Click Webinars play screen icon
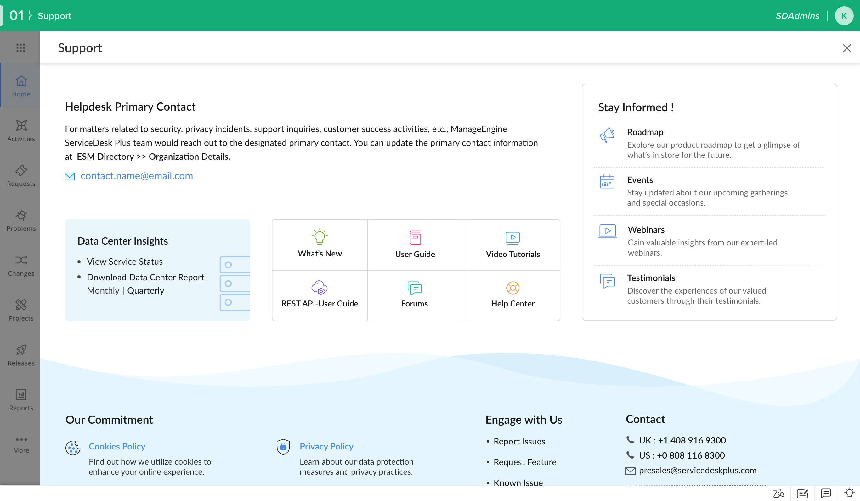 pyautogui.click(x=608, y=231)
